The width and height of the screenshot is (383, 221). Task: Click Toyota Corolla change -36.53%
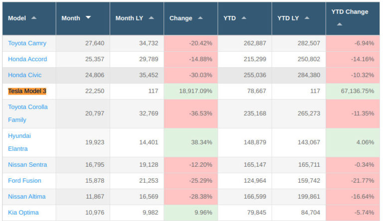(x=200, y=113)
